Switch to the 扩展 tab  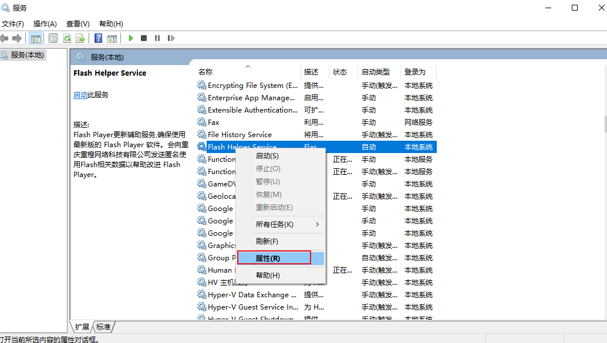pyautogui.click(x=82, y=327)
